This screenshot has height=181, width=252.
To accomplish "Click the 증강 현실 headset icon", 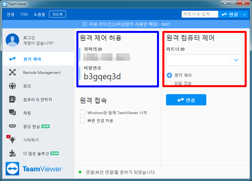I will click(x=12, y=126).
